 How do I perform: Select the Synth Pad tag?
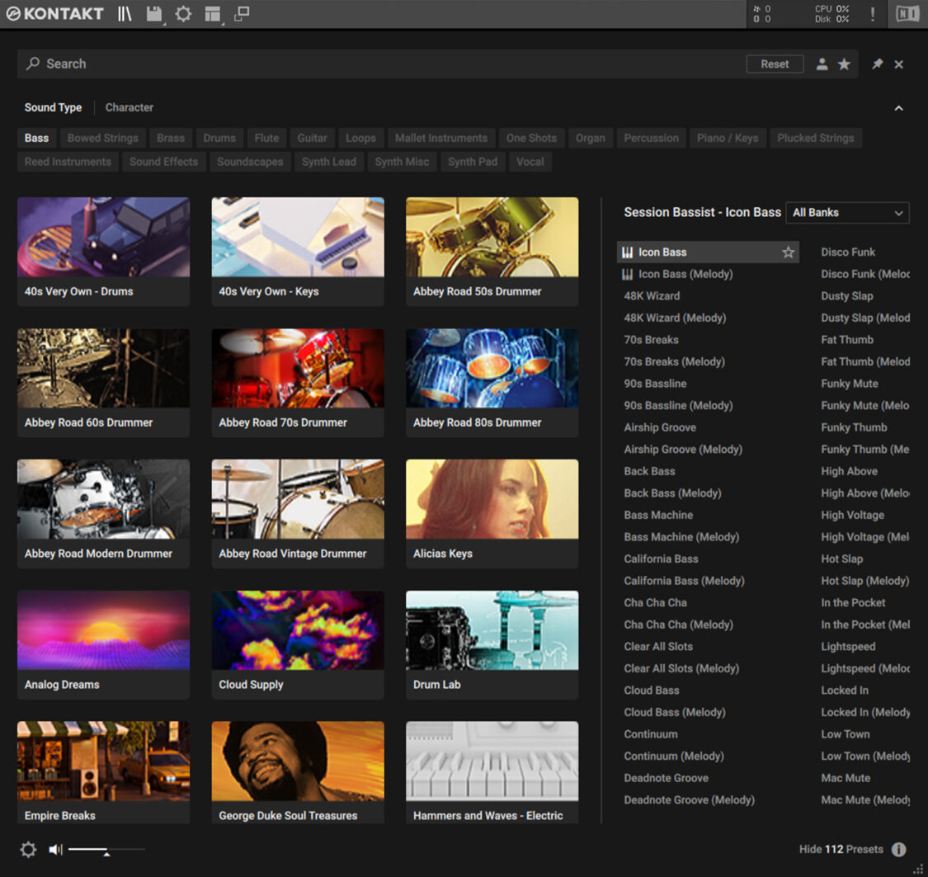[472, 163]
